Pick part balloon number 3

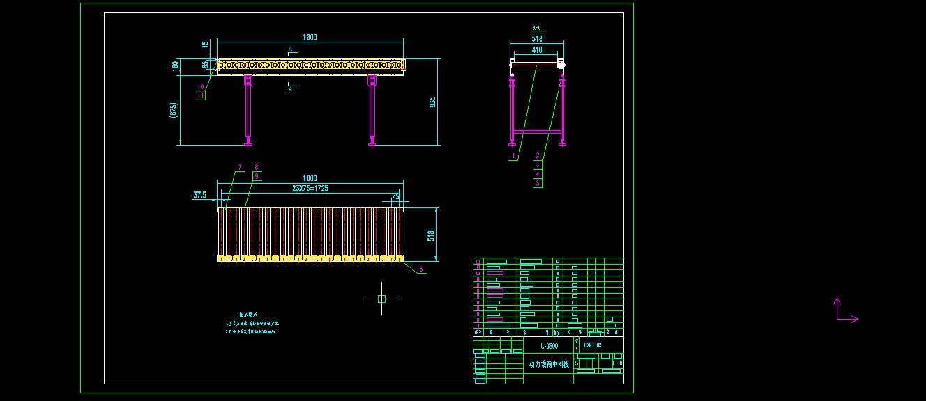coord(538,165)
